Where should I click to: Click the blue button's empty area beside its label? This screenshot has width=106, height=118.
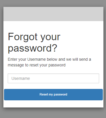coord(22,95)
